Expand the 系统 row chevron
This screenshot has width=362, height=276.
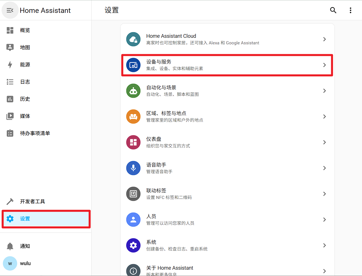pos(325,245)
